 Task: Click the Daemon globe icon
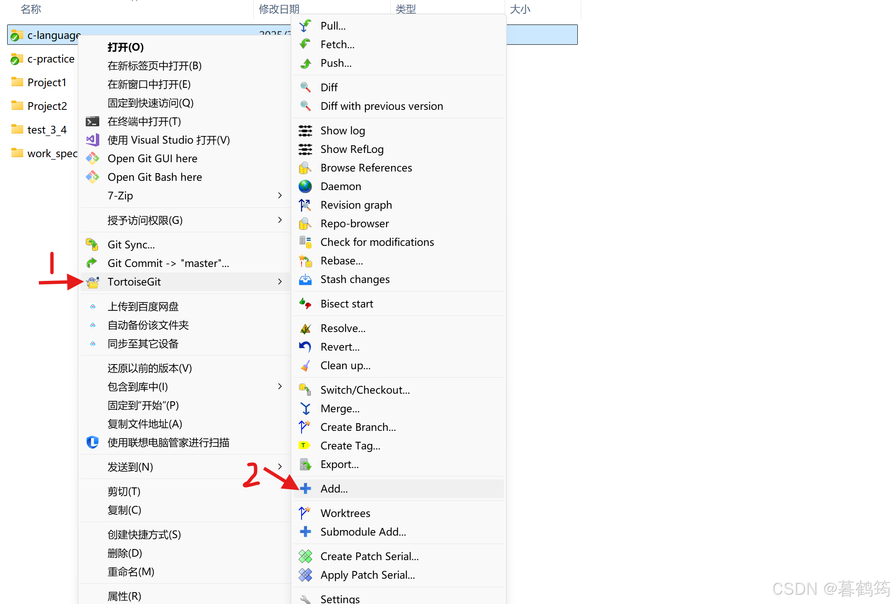point(305,186)
